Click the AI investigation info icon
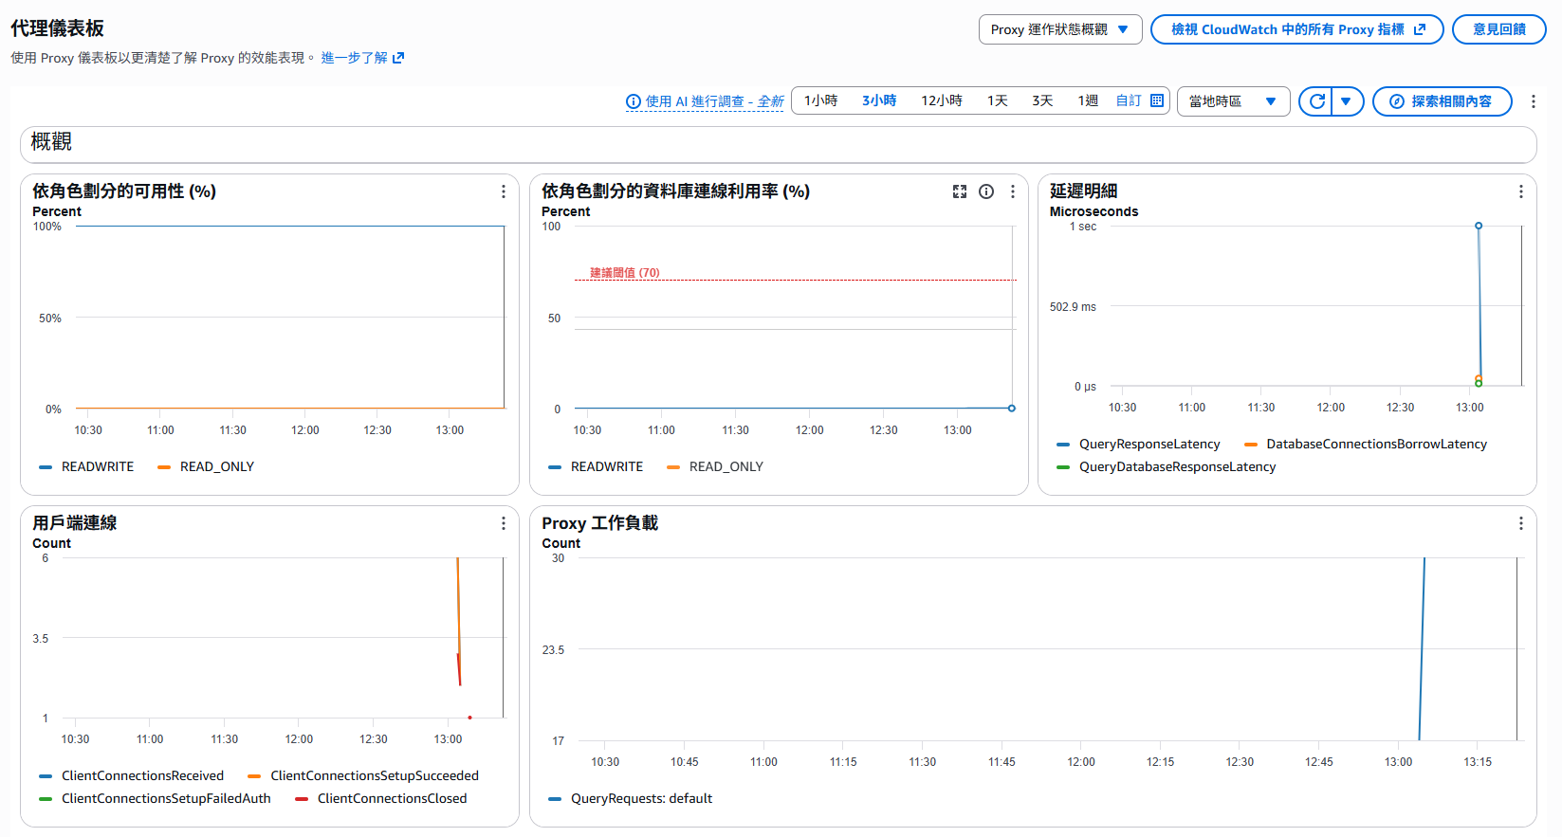1562x837 pixels. (634, 101)
